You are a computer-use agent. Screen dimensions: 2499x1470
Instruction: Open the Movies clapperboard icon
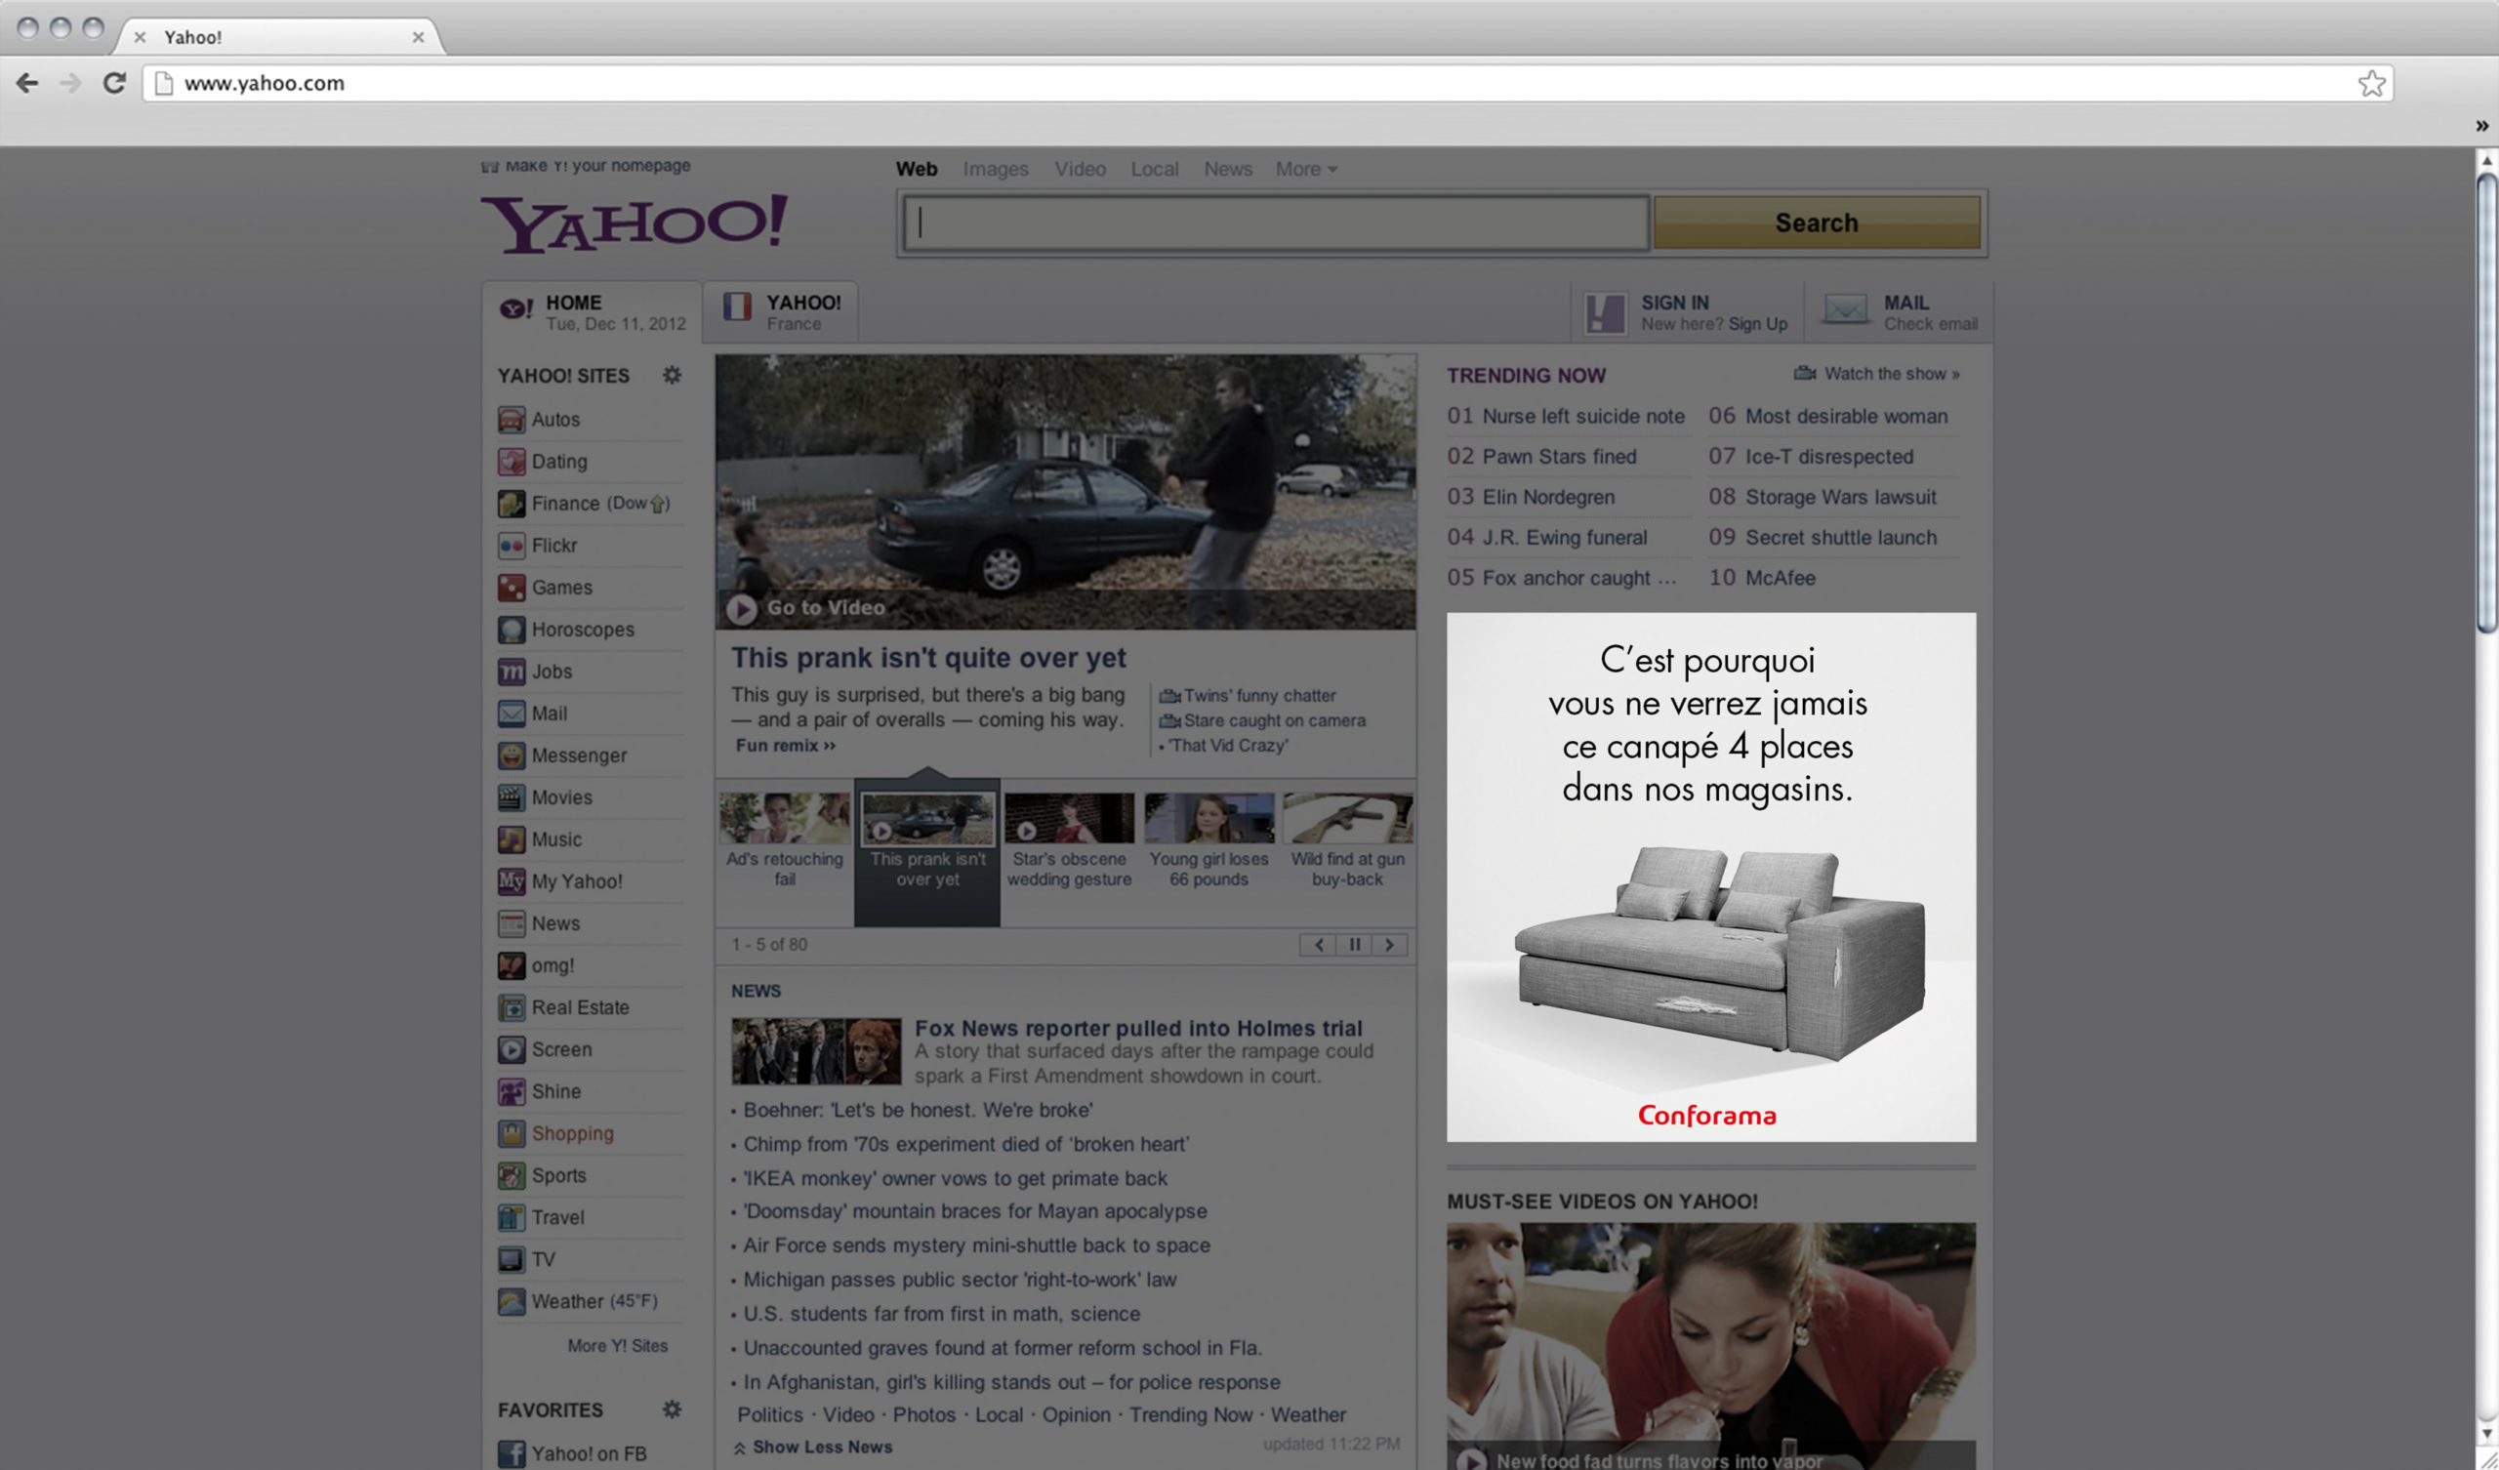tap(511, 797)
